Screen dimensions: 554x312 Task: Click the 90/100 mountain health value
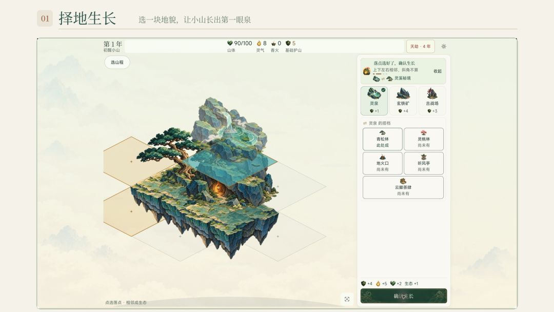243,43
